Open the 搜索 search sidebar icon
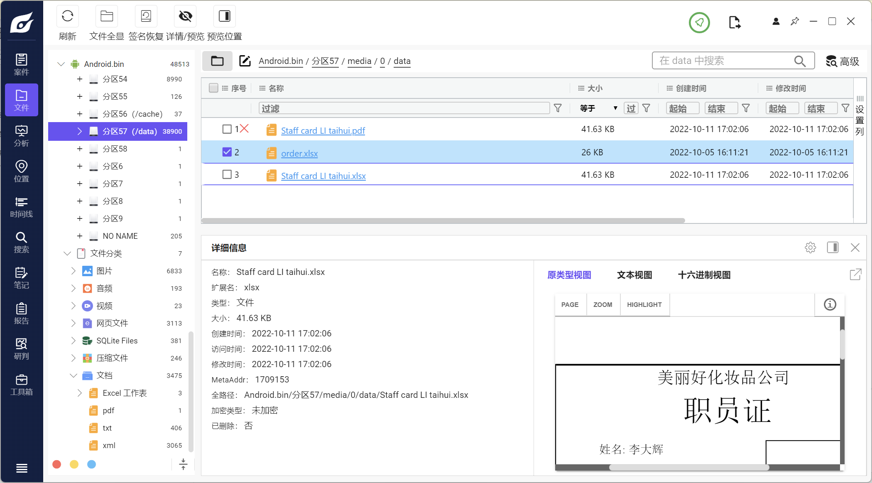 point(22,242)
